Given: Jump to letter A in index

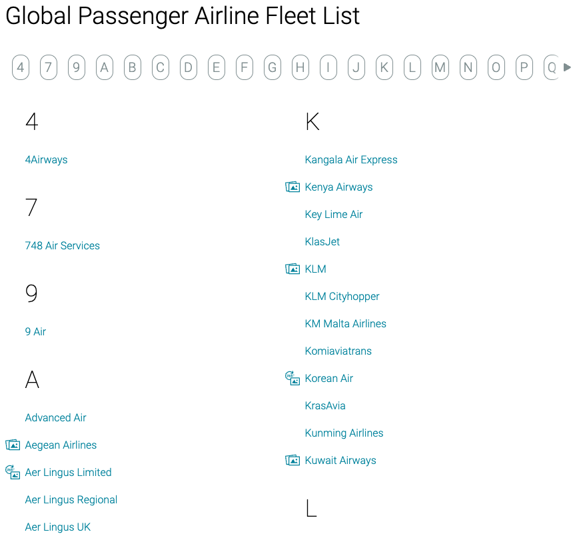Looking at the screenshot, I should tap(105, 67).
